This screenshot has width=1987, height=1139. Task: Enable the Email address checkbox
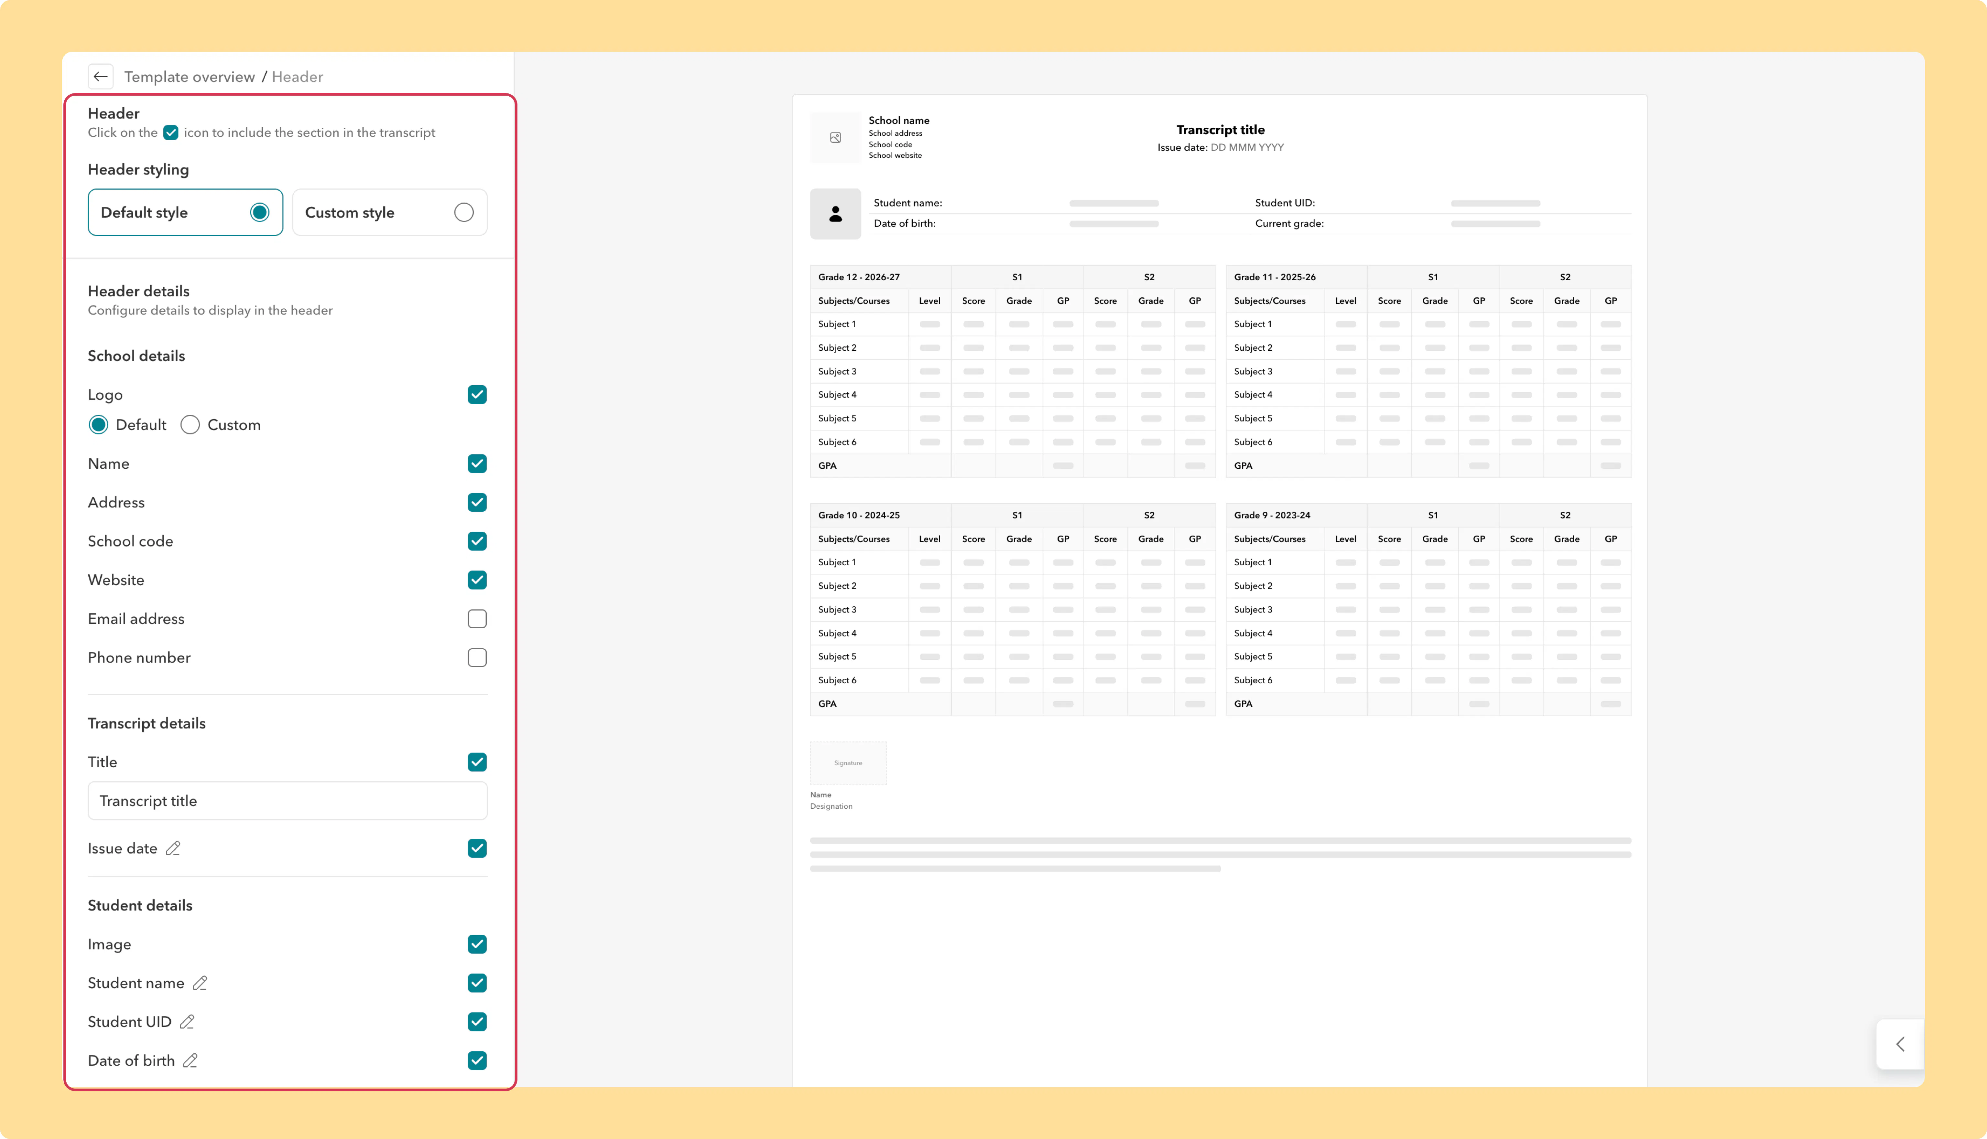click(x=477, y=619)
